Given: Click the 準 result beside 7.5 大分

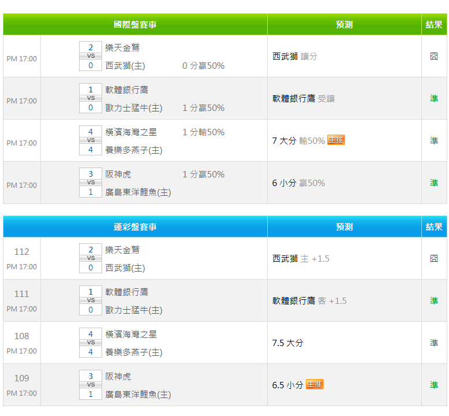Looking at the screenshot, I should click(434, 343).
